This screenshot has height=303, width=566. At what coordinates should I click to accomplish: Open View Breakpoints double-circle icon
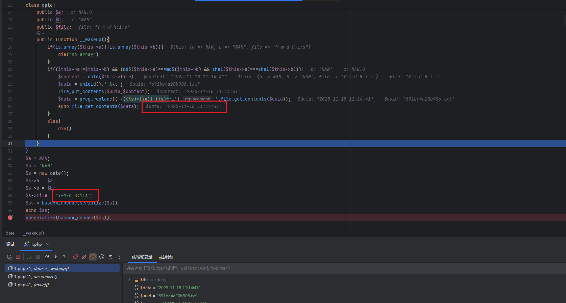(75, 257)
